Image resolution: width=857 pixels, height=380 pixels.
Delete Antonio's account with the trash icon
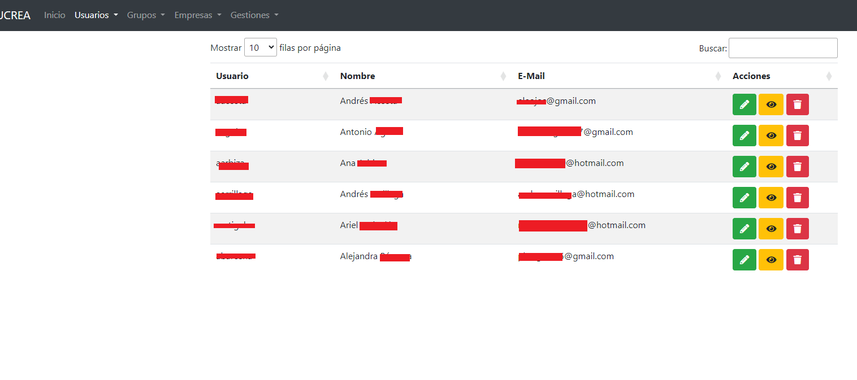pos(797,136)
